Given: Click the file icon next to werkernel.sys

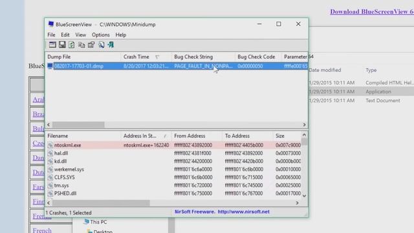Looking at the screenshot, I should [x=50, y=170].
